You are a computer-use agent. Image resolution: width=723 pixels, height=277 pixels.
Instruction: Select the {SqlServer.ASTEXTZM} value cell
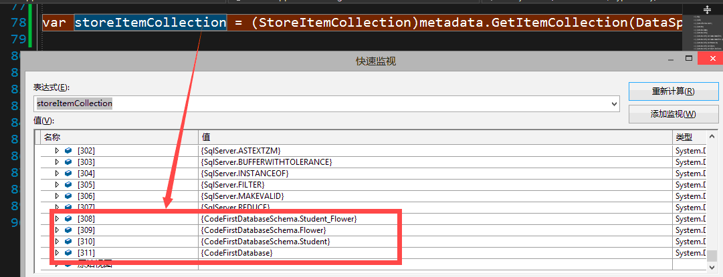[435, 150]
